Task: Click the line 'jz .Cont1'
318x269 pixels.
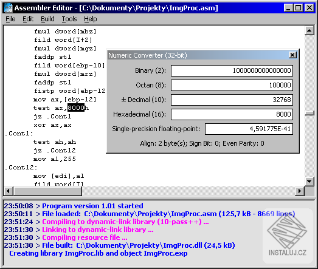Action: (52, 117)
